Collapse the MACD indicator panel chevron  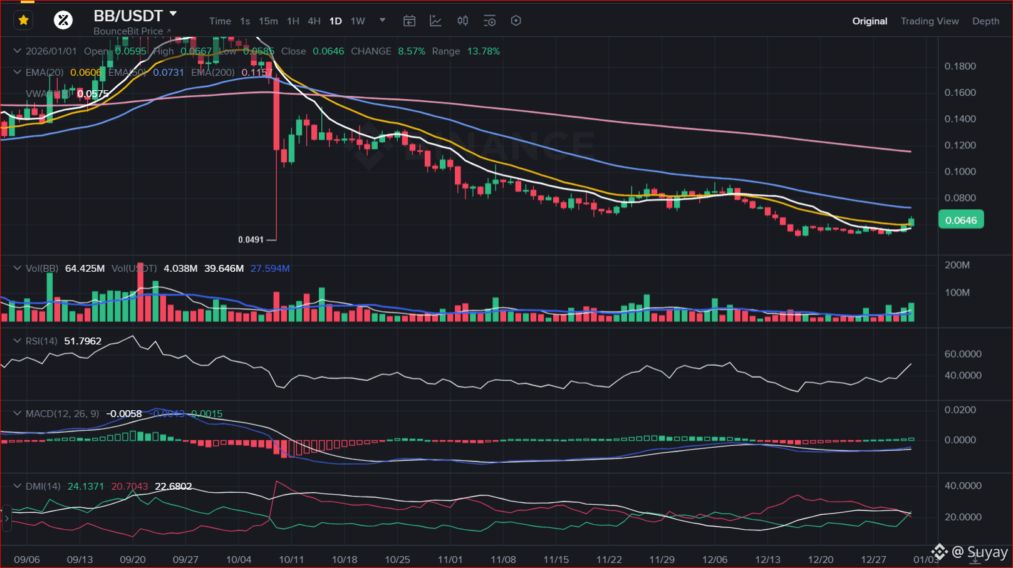(18, 413)
